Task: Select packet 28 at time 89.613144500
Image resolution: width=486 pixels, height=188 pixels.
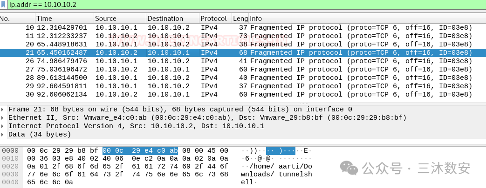Action: [243, 78]
